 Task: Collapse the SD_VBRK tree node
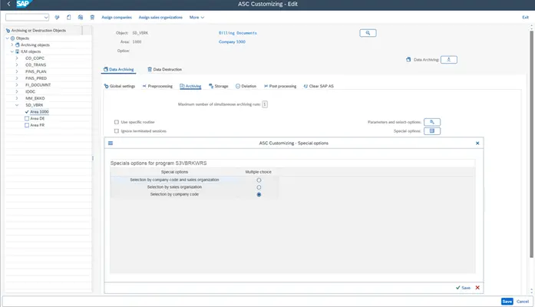pyautogui.click(x=17, y=105)
